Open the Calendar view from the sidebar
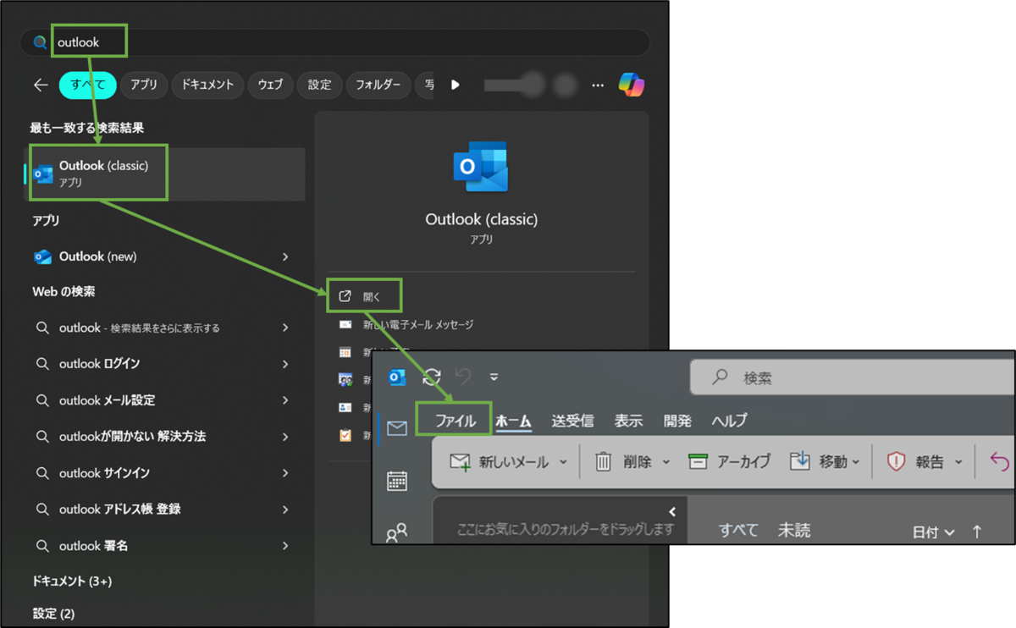Viewport: 1016px width, 628px height. (396, 481)
